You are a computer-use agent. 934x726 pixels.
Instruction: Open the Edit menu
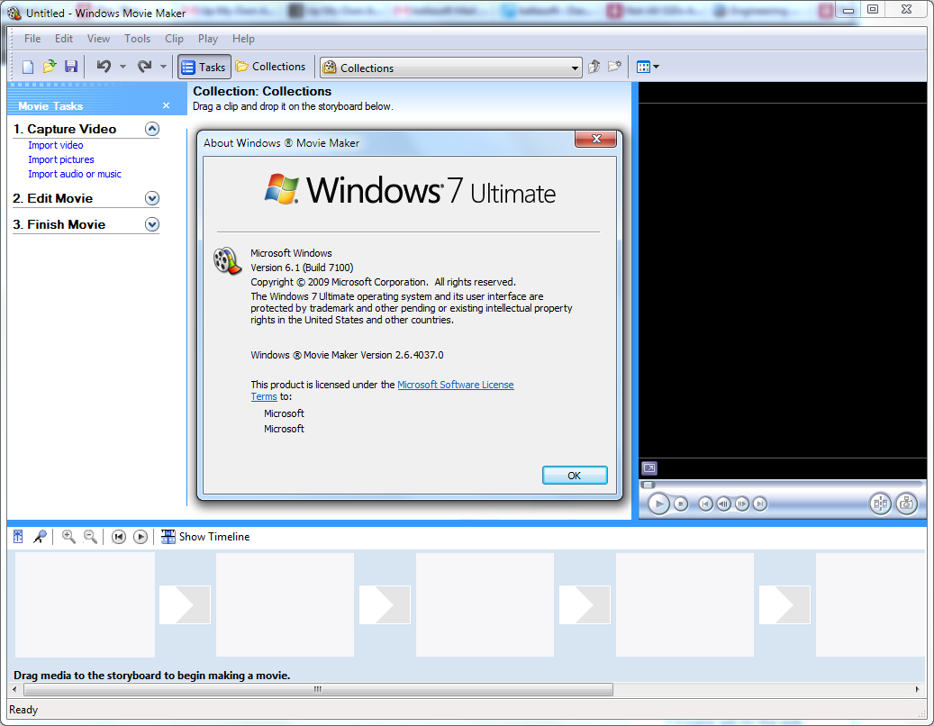click(x=64, y=39)
